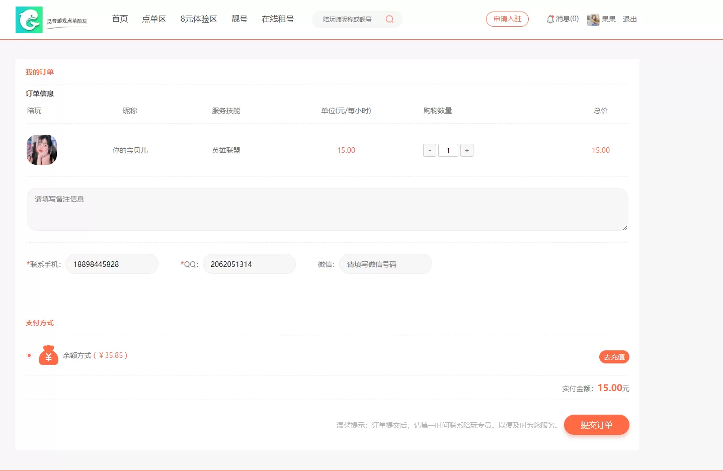Click the companion's profile photo
Viewport: 723px width, 471px height.
[42, 150]
